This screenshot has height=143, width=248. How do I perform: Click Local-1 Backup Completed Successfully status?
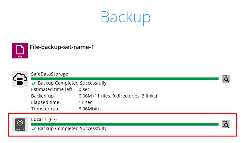click(72, 128)
